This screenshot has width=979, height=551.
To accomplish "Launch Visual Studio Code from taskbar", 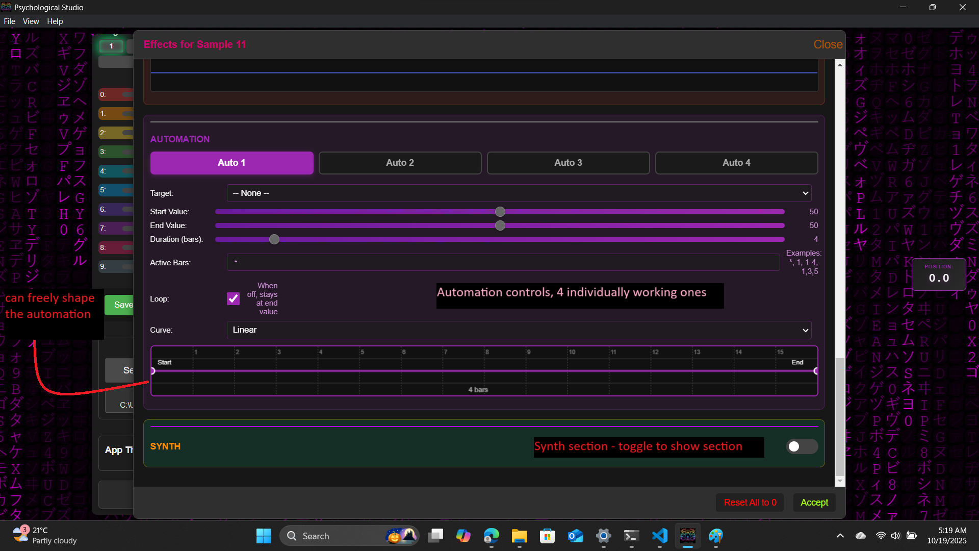I will pos(659,536).
